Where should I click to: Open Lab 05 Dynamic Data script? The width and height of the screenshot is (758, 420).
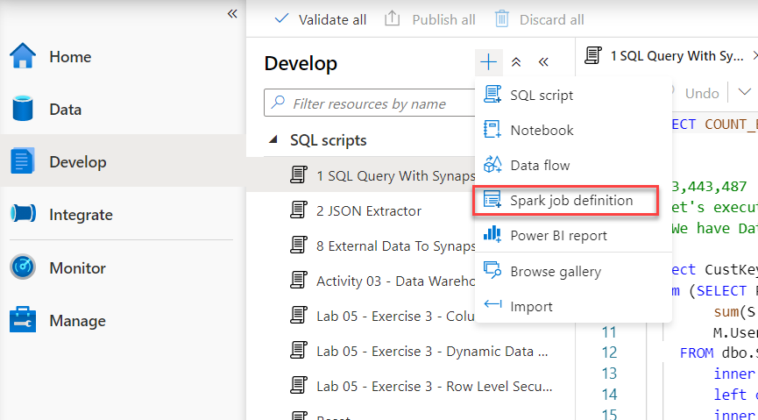[x=409, y=352]
